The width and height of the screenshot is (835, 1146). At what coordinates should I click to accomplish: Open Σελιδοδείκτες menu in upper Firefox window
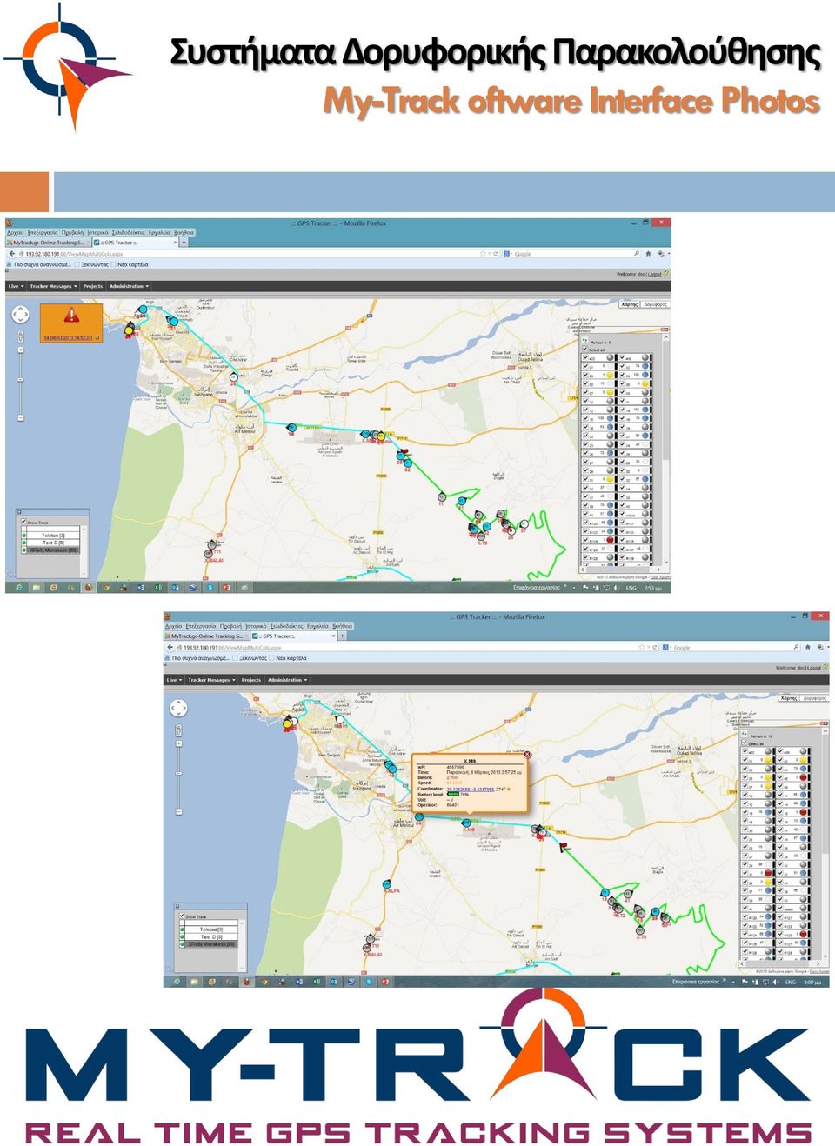tap(128, 233)
